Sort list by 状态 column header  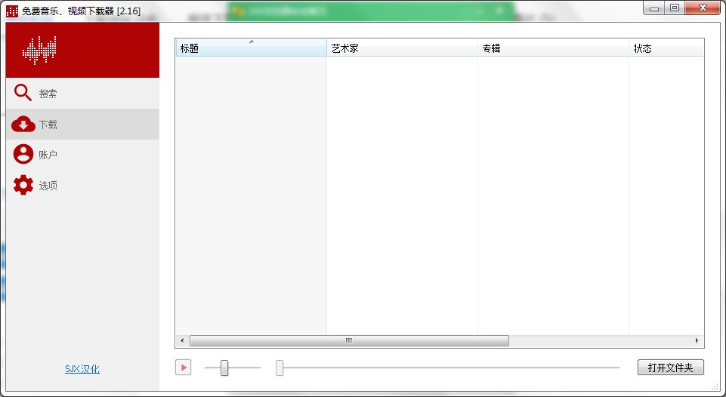tap(666, 48)
